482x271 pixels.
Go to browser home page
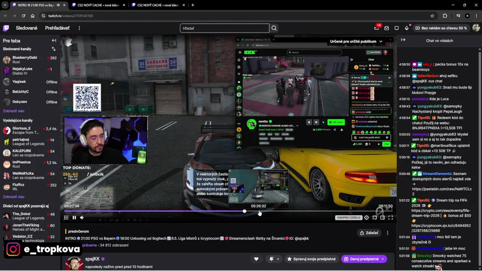pyautogui.click(x=33, y=16)
